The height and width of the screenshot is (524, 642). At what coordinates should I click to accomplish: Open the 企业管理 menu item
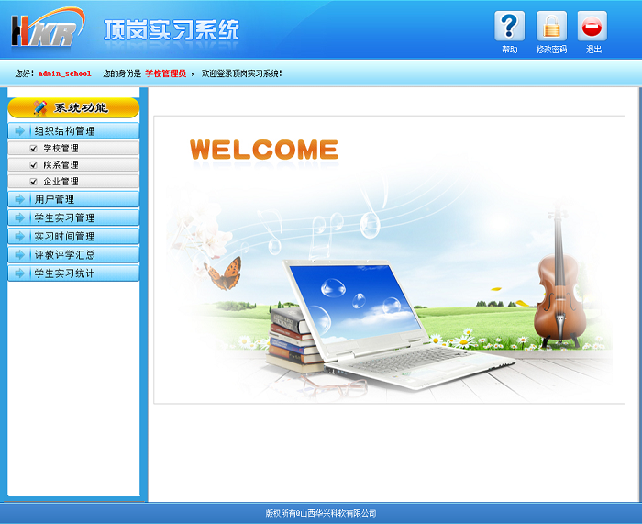coord(61,182)
